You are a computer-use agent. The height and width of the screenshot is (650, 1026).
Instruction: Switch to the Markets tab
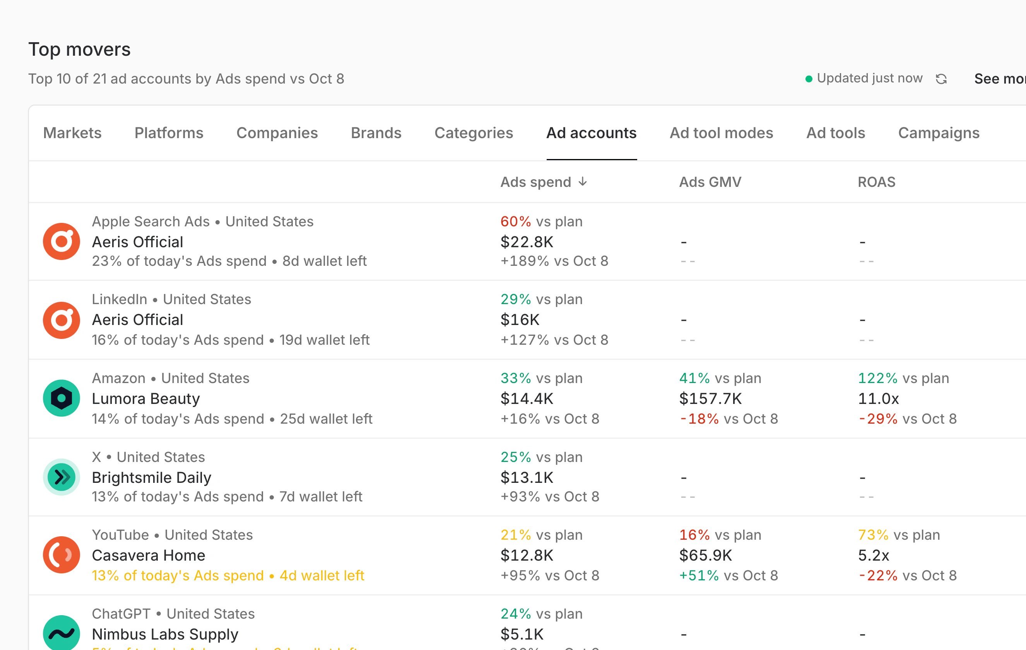tap(72, 133)
